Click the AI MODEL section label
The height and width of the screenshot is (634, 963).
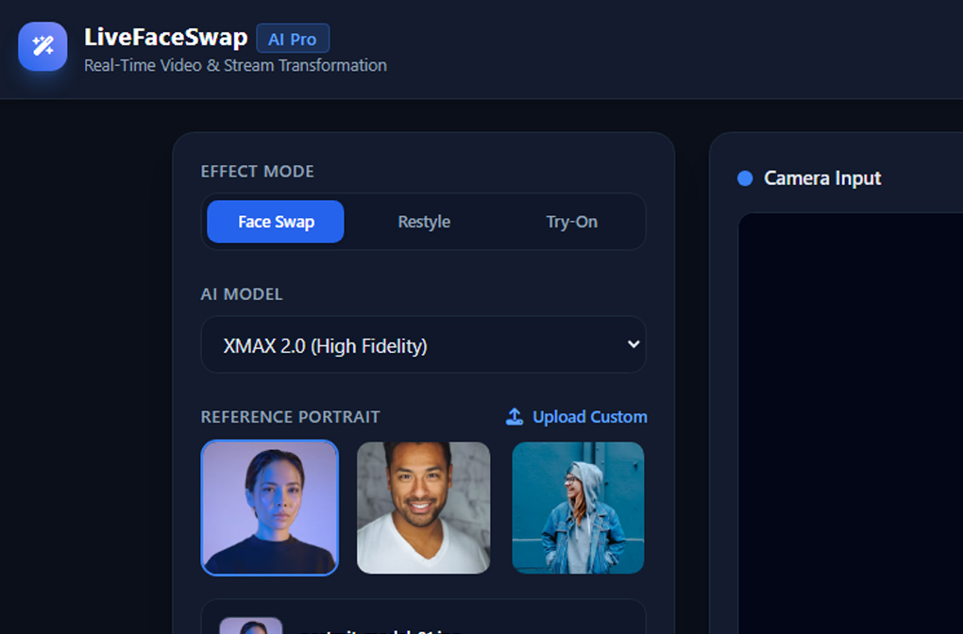242,294
